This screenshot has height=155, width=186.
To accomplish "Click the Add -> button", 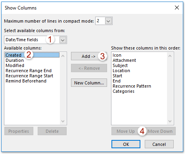I will [x=89, y=56].
